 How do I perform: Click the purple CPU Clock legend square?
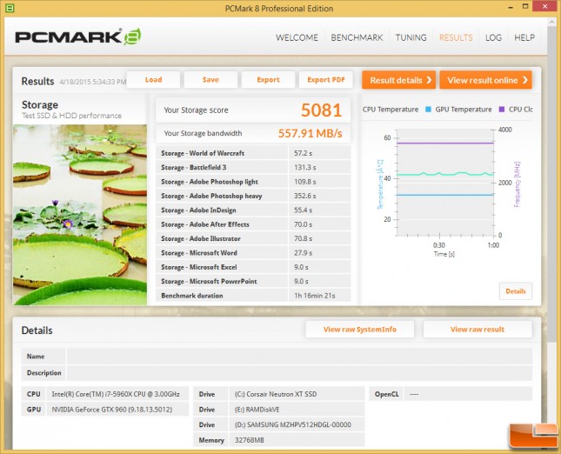click(x=502, y=109)
